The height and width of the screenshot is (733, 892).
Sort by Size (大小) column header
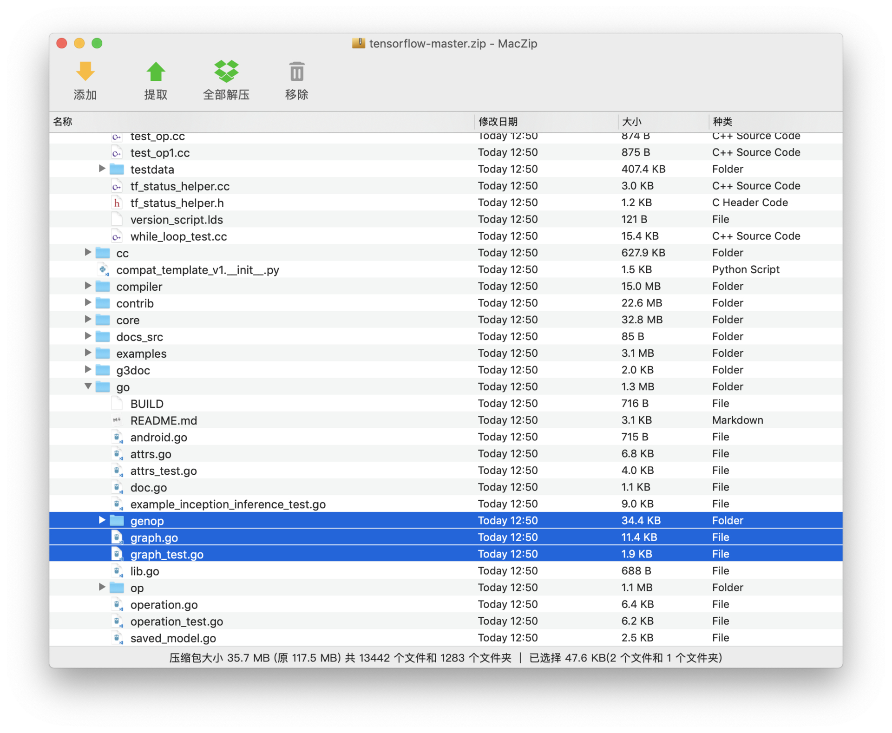pyautogui.click(x=663, y=122)
